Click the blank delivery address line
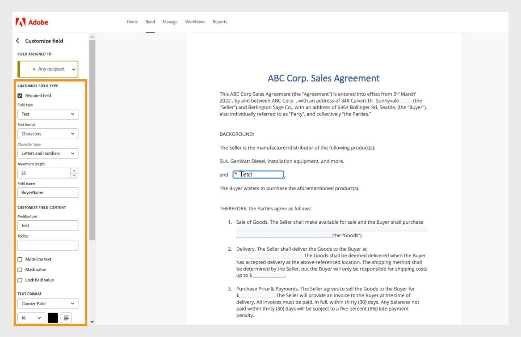Screen dimensions: 521x337 pos(269,256)
